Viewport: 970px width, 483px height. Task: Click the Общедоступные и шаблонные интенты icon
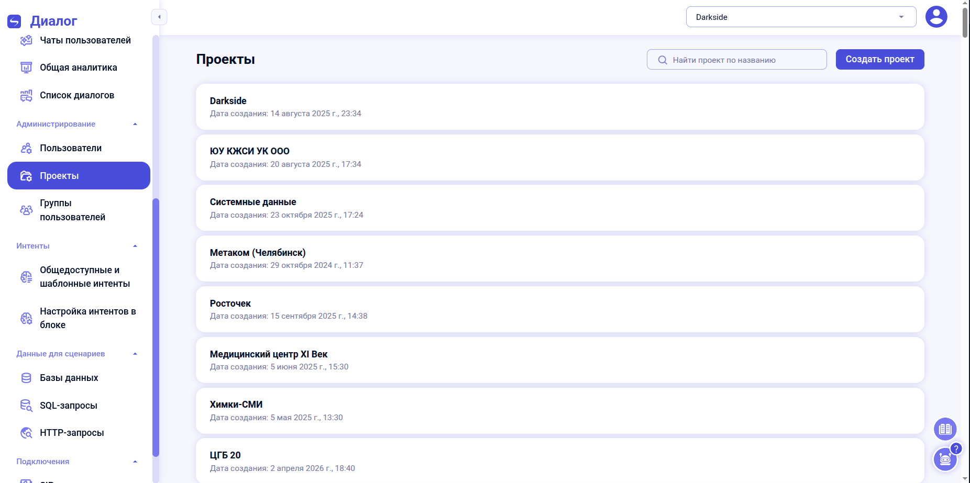click(26, 277)
